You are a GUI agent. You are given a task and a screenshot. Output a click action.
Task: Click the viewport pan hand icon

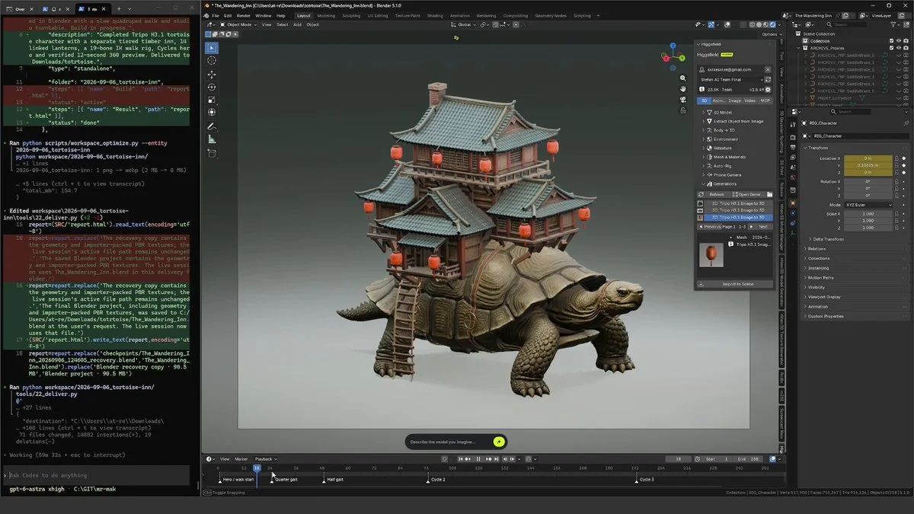tap(683, 88)
